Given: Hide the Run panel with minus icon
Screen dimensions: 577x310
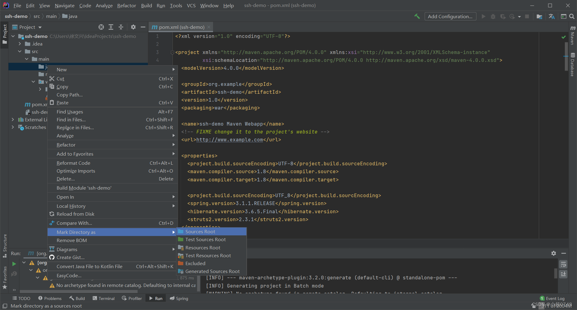Looking at the screenshot, I should (564, 253).
